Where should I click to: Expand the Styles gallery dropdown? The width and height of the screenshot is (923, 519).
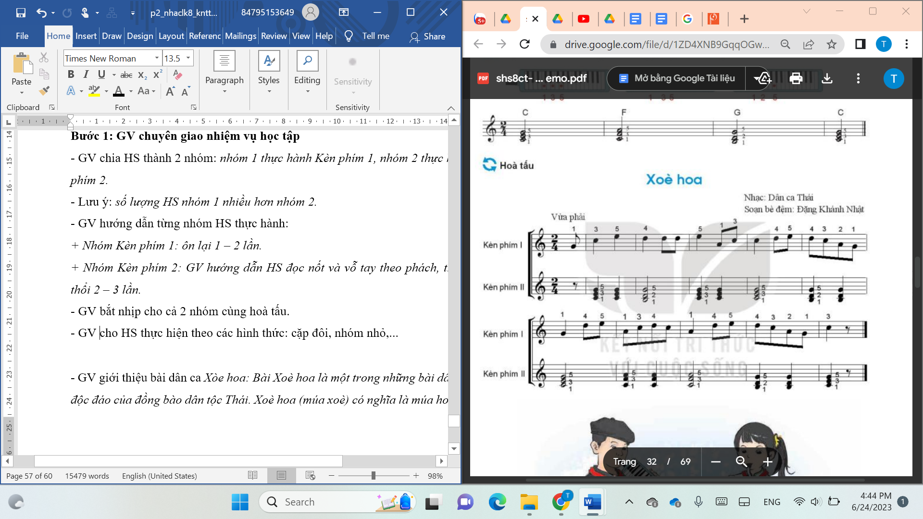click(x=269, y=91)
